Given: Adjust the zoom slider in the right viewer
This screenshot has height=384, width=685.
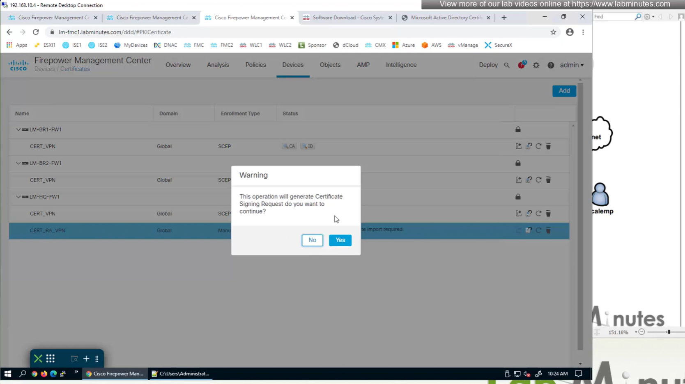Looking at the screenshot, I should click(x=669, y=332).
